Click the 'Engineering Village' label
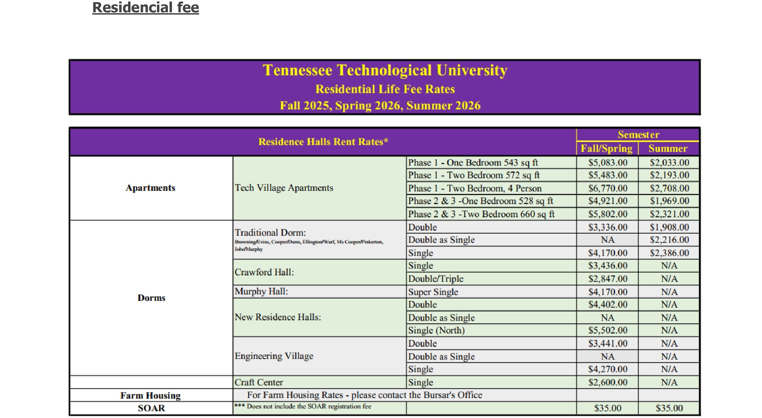 pyautogui.click(x=274, y=356)
